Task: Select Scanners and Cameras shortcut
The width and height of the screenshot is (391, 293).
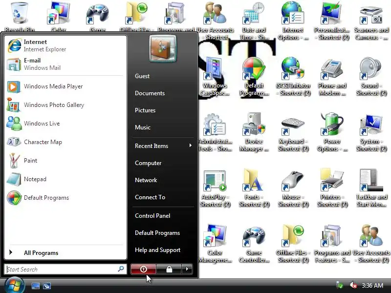Action: pyautogui.click(x=371, y=21)
